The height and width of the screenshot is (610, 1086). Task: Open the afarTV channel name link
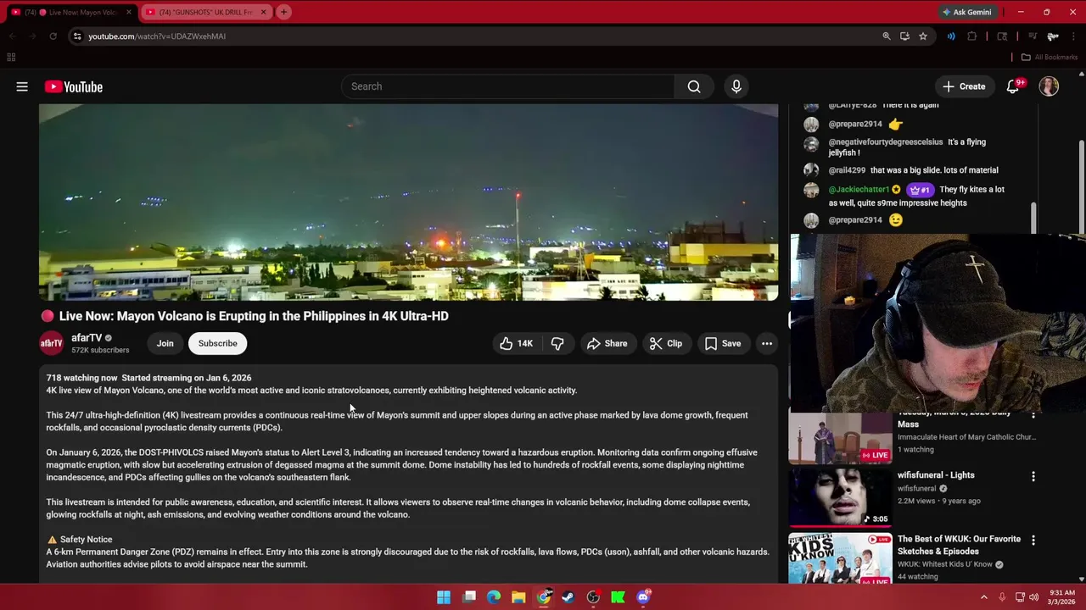87,337
